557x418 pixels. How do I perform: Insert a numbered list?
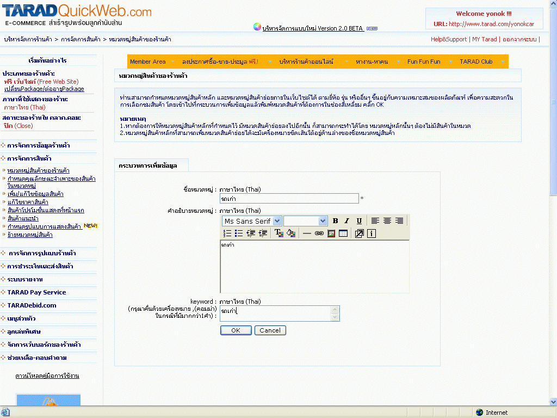pos(227,233)
